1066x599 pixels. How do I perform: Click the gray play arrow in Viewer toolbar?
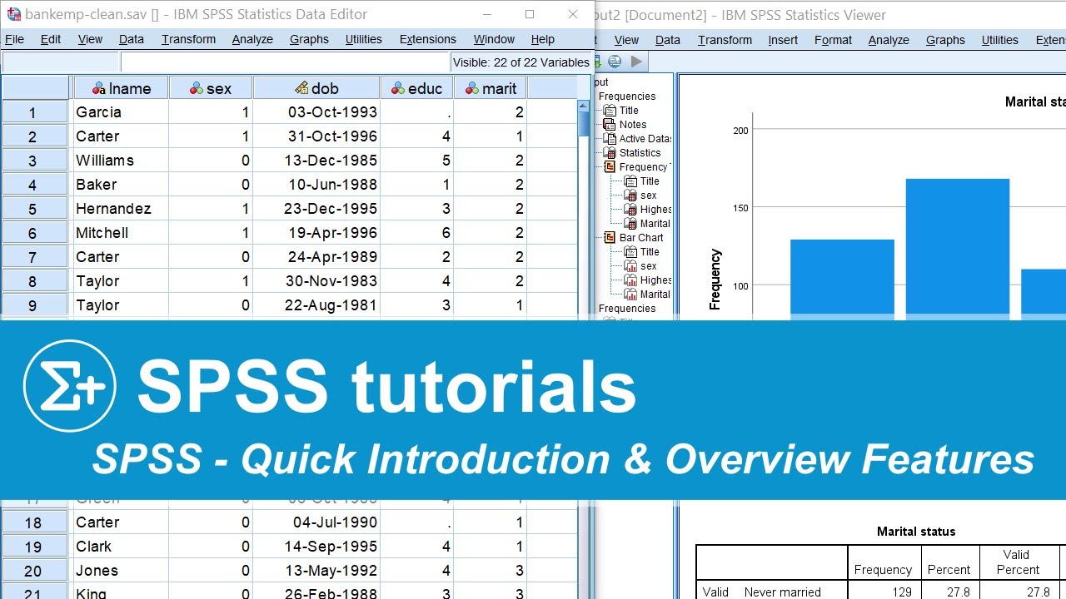[636, 62]
